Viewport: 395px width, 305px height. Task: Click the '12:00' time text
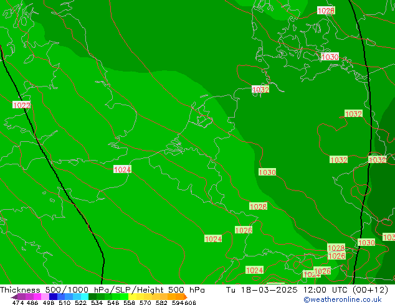[316, 290]
